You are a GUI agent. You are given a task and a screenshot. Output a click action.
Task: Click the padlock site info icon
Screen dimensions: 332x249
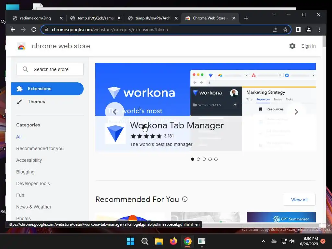pos(47,30)
